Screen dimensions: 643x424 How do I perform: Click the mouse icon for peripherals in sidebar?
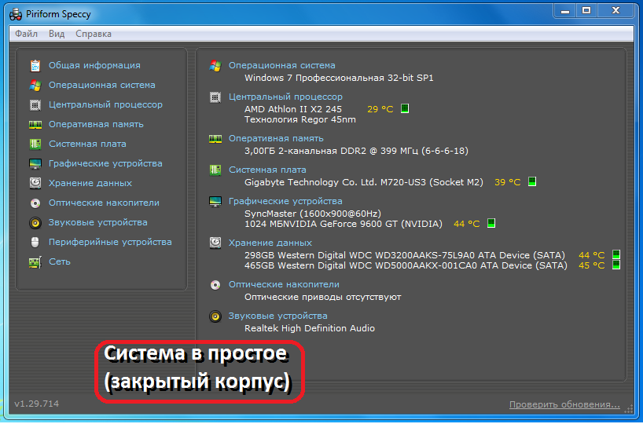point(35,242)
